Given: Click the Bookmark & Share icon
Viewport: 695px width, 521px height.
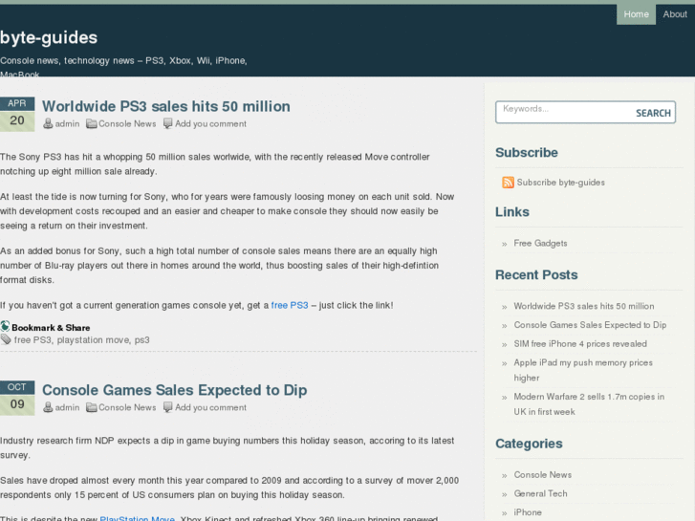Looking at the screenshot, I should pyautogui.click(x=5, y=326).
